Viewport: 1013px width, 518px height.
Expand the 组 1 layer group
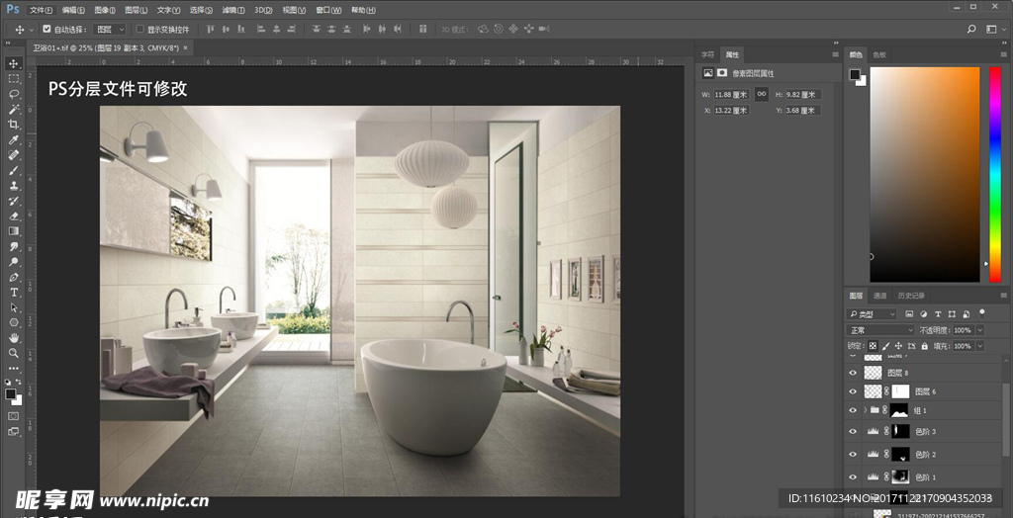(865, 410)
